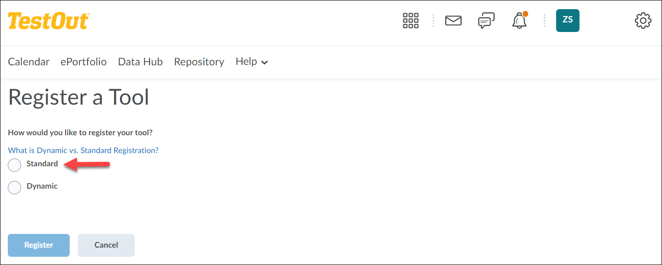Expand the Help dropdown menu
Viewport: 662px width, 265px height.
[251, 61]
